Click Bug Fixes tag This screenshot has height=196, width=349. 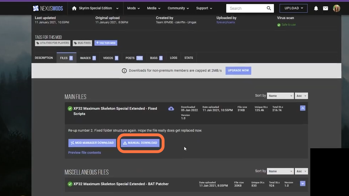[x=82, y=43]
